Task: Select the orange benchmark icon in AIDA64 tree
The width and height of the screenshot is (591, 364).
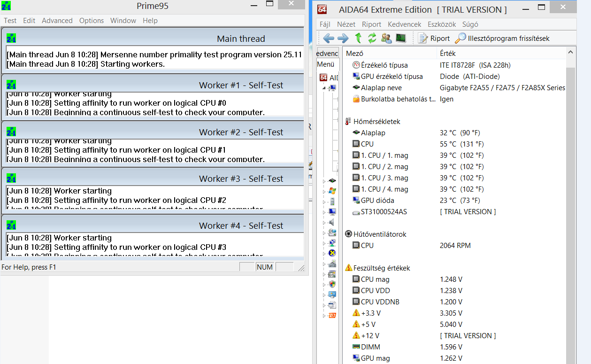Action: [332, 315]
